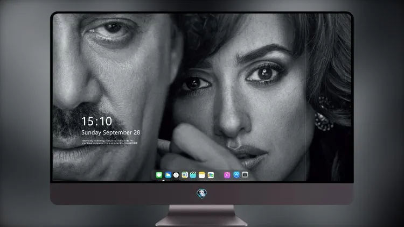The width and height of the screenshot is (404, 227).
Task: Open the Camera app in dock
Action: pyautogui.click(x=245, y=175)
